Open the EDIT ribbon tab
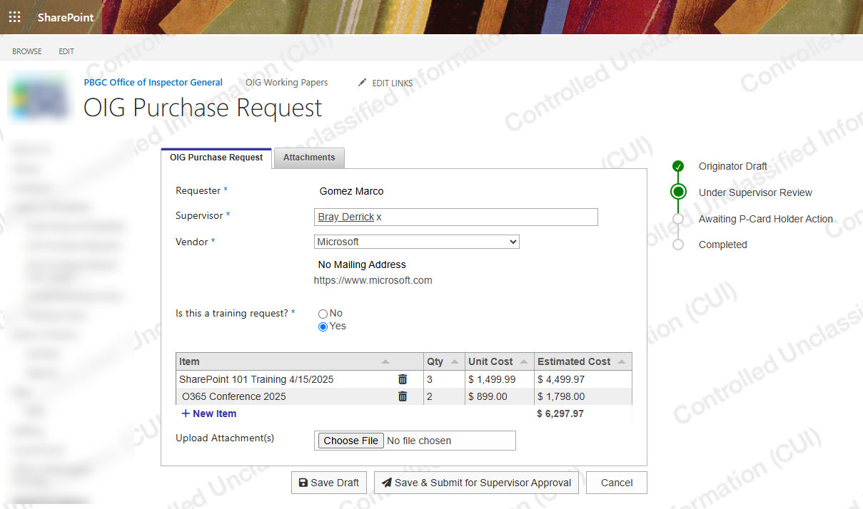Viewport: 863px width, 509px height. pos(66,51)
